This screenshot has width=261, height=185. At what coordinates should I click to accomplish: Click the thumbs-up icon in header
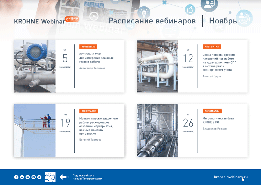click(190, 9)
